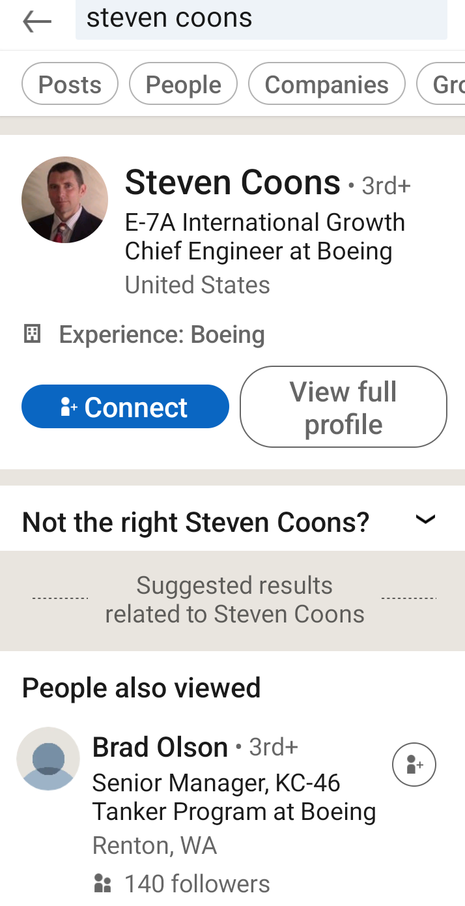Click the company building icon beside Experience
Screen dimensions: 465x906
32,334
